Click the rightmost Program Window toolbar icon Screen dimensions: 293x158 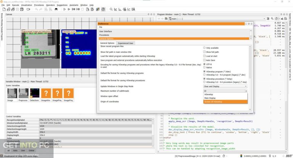(285, 19)
